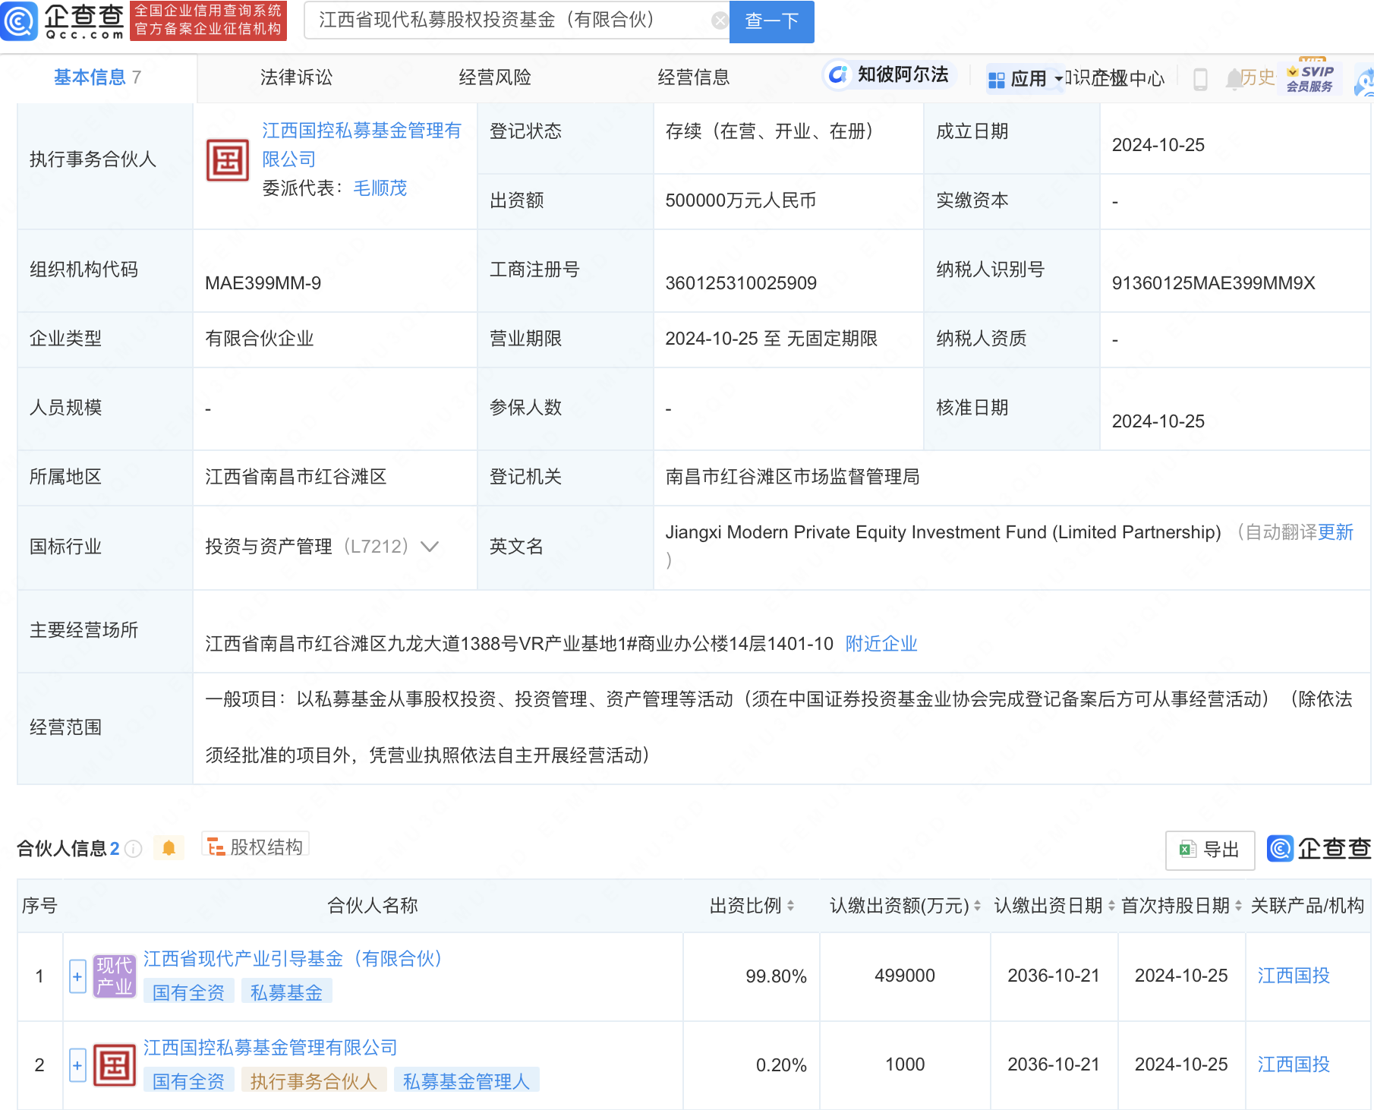Open the 应用 dropdown menu

[1026, 79]
